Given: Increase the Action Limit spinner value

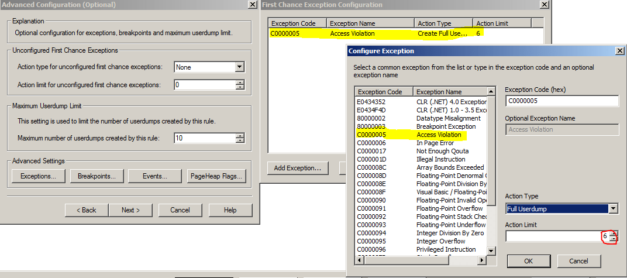Looking at the screenshot, I should point(612,234).
